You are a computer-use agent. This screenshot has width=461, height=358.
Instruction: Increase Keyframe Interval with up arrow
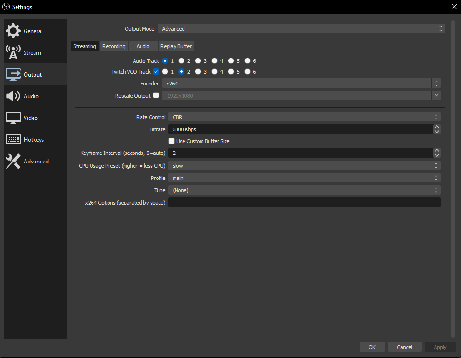[x=437, y=150]
